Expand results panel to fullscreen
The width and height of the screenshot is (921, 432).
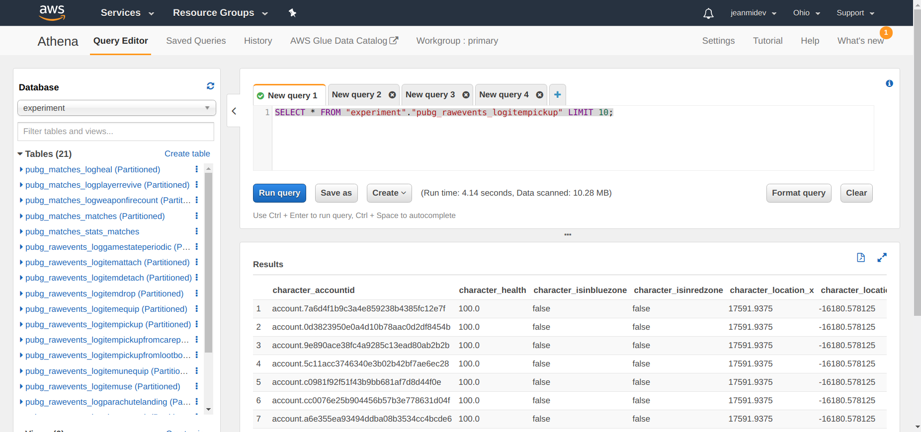coord(882,258)
